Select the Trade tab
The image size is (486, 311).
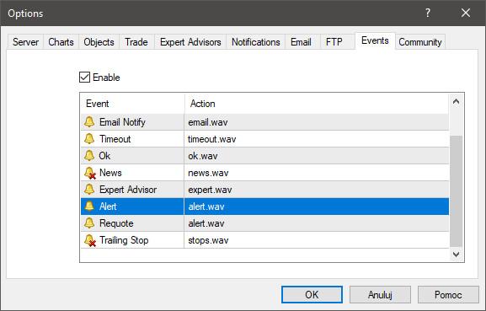[x=136, y=42]
